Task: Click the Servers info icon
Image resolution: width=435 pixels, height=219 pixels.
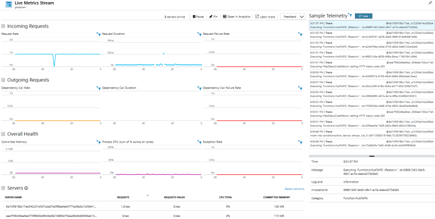Action: pos(26,188)
